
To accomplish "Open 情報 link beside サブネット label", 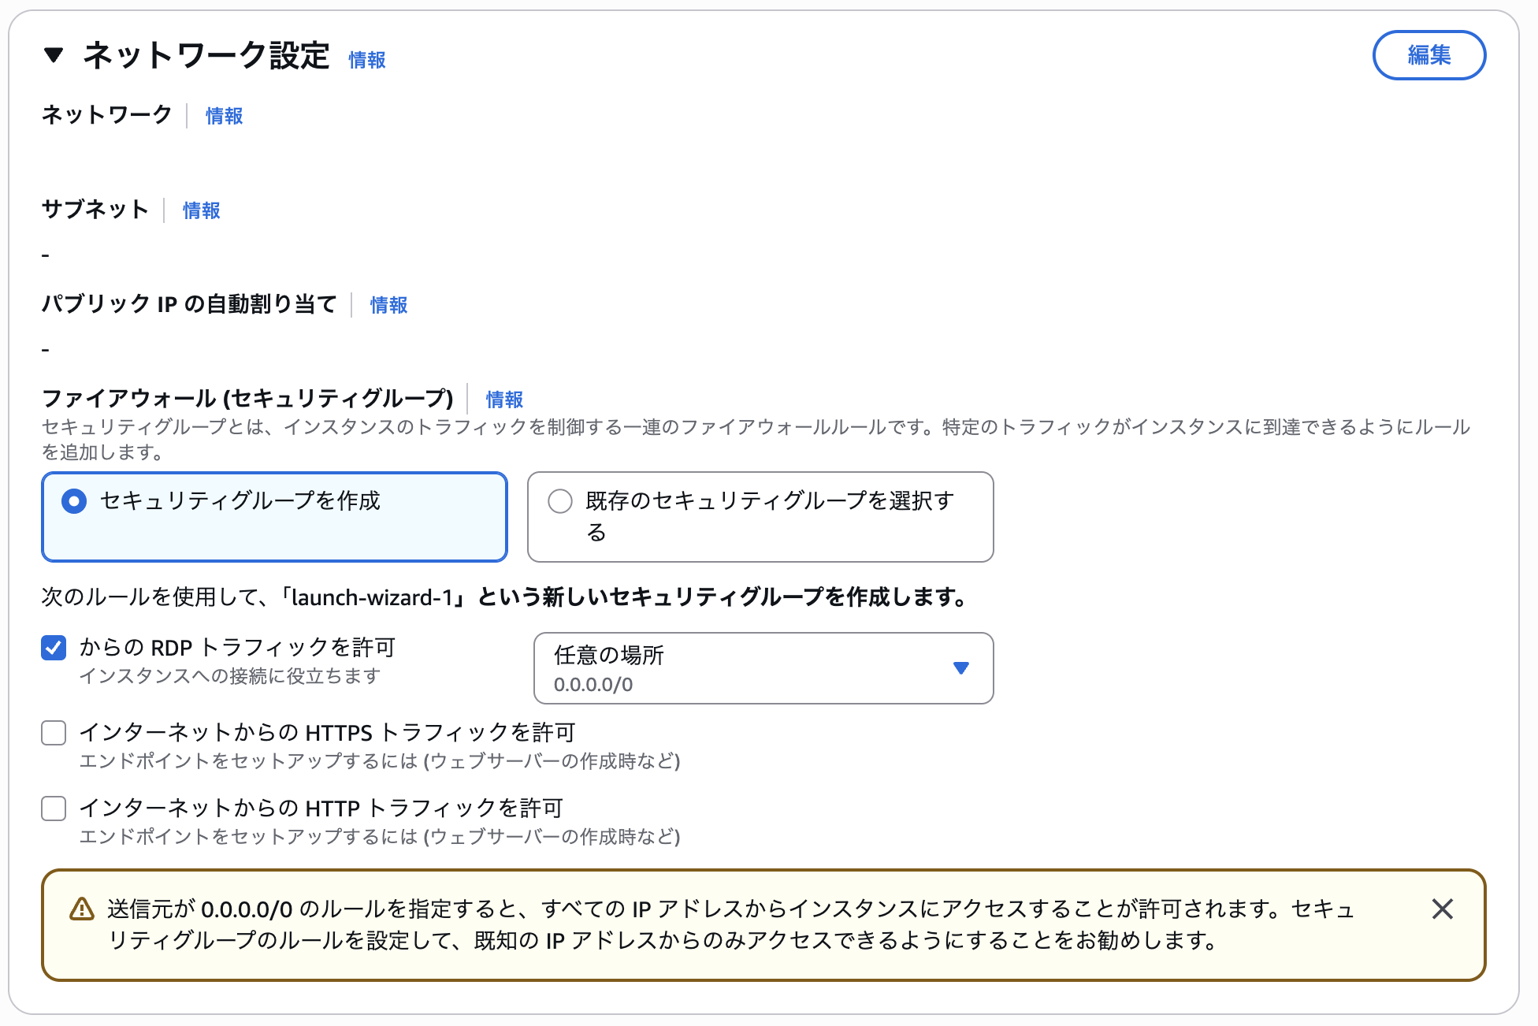I will point(201,210).
